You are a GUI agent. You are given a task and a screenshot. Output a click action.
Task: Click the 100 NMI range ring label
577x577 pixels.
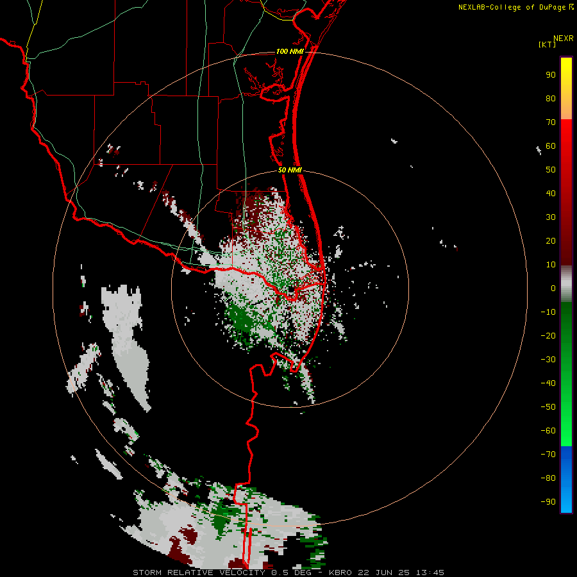click(x=290, y=51)
